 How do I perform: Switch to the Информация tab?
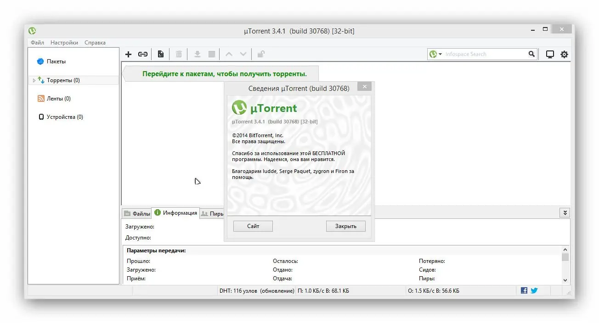coord(176,213)
